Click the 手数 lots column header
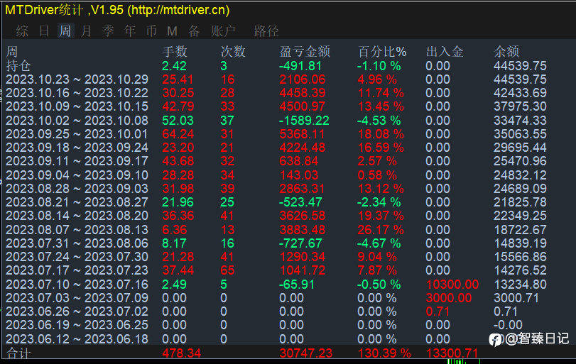 (175, 52)
